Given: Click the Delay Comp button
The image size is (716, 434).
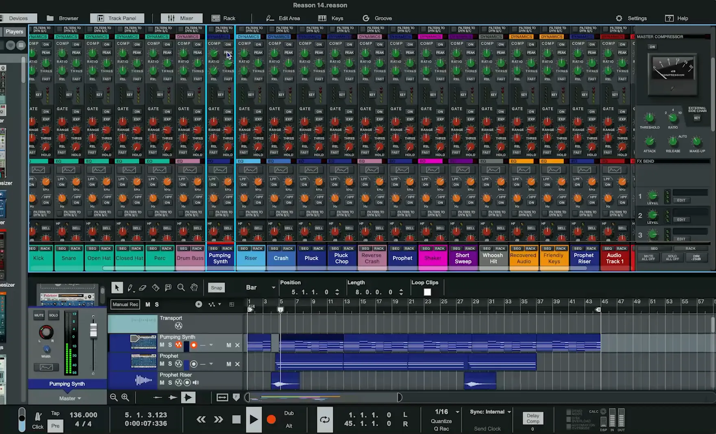Looking at the screenshot, I should [533, 418].
